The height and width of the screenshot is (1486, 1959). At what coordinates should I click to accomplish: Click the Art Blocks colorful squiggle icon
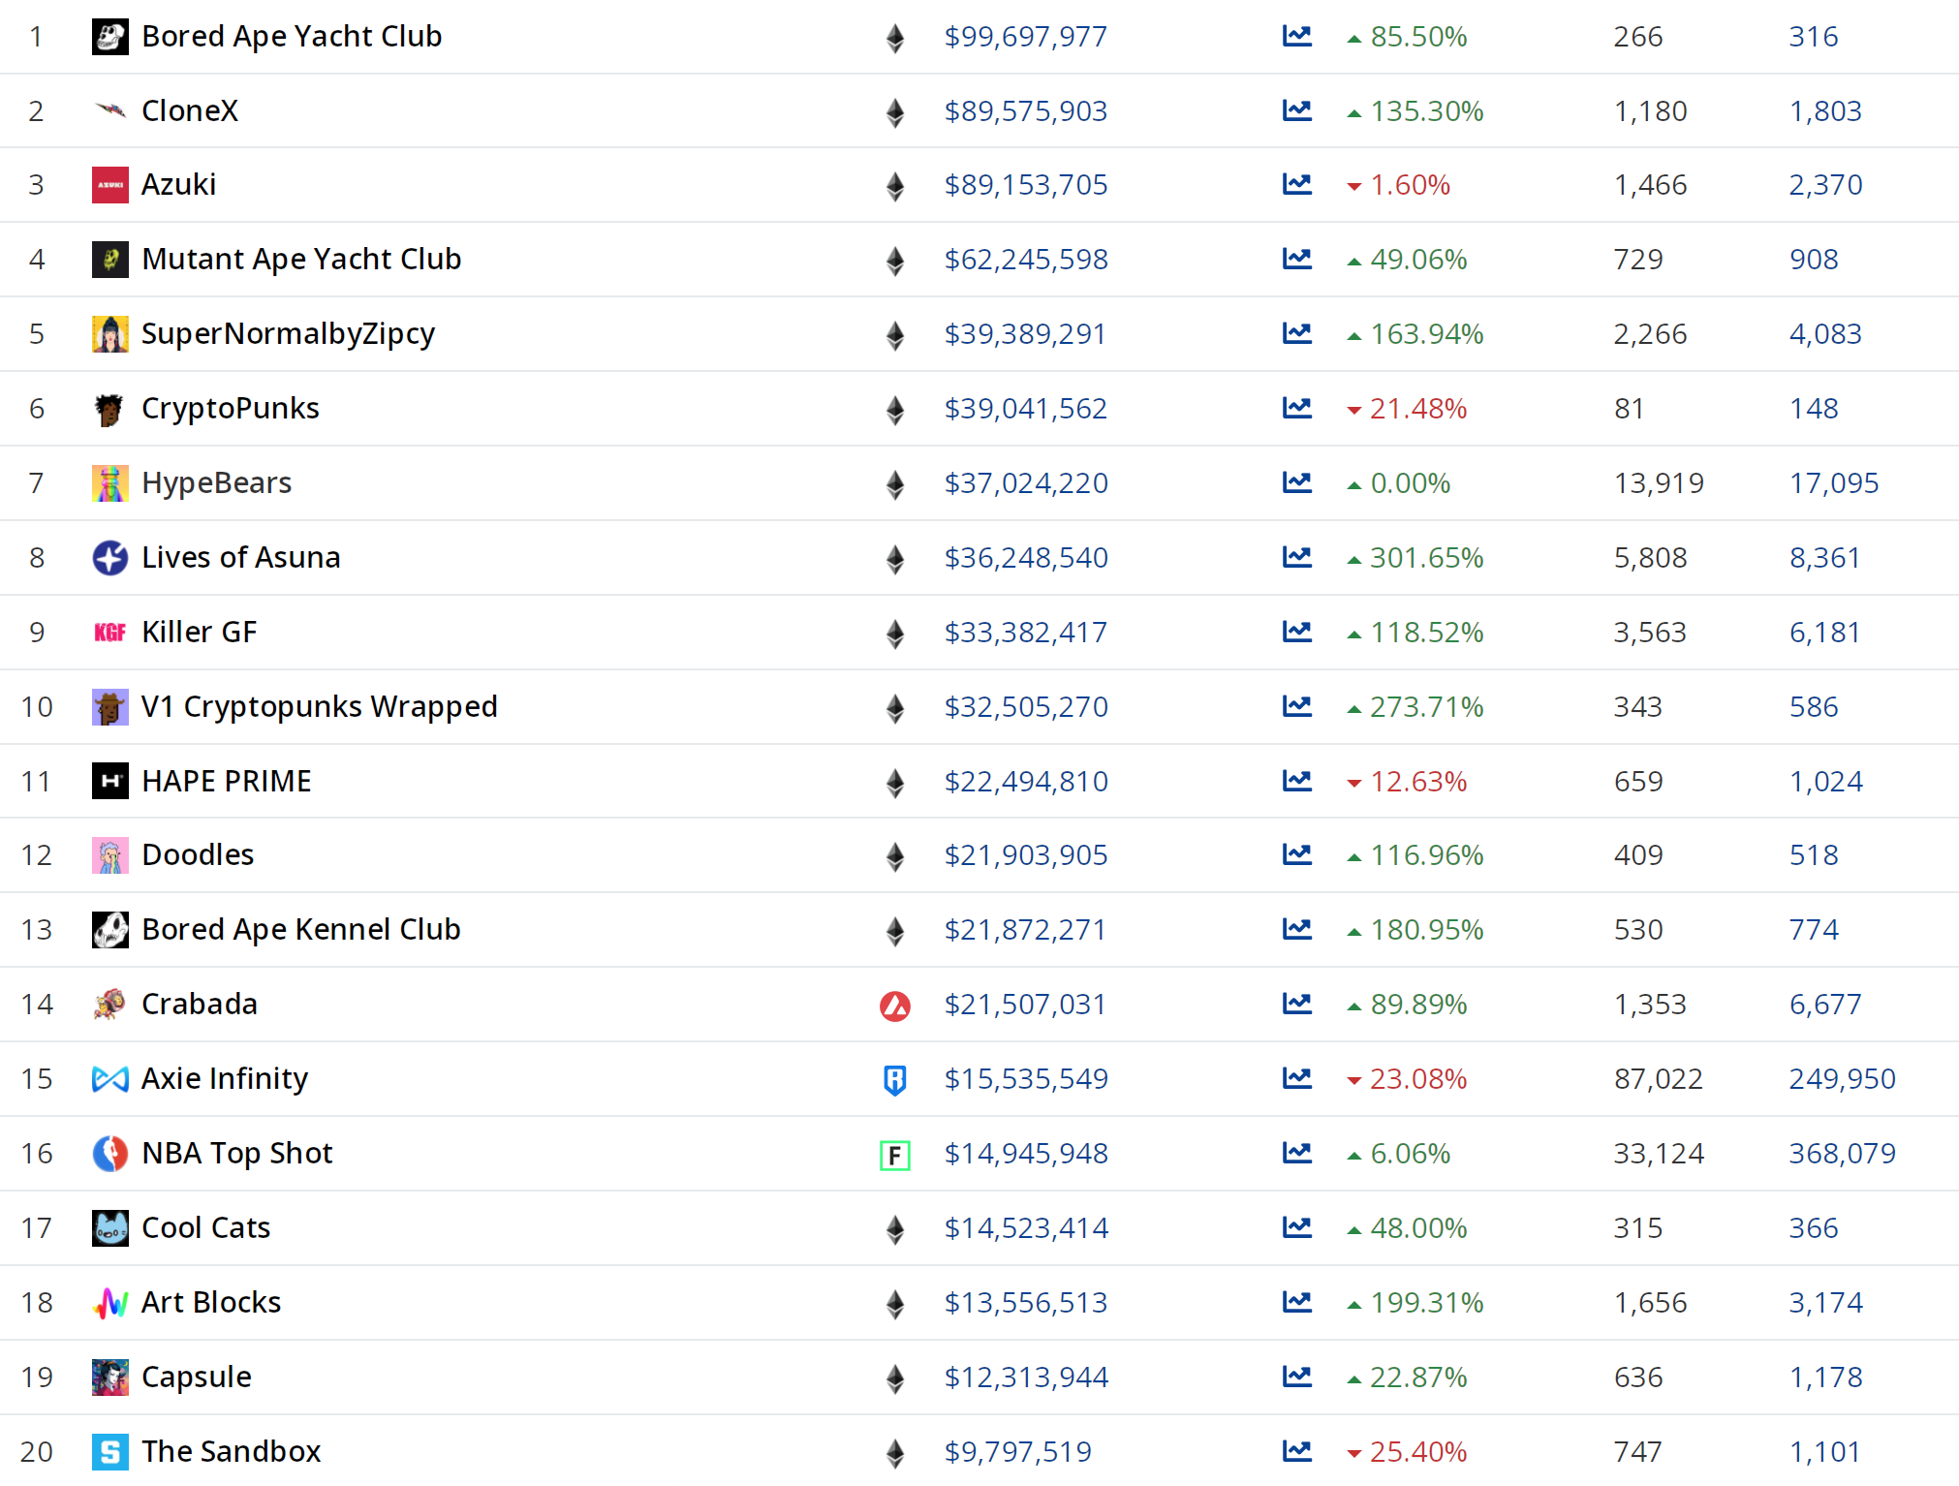109,1303
